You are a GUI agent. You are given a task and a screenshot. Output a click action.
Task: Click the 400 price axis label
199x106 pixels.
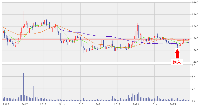tap(195, 62)
